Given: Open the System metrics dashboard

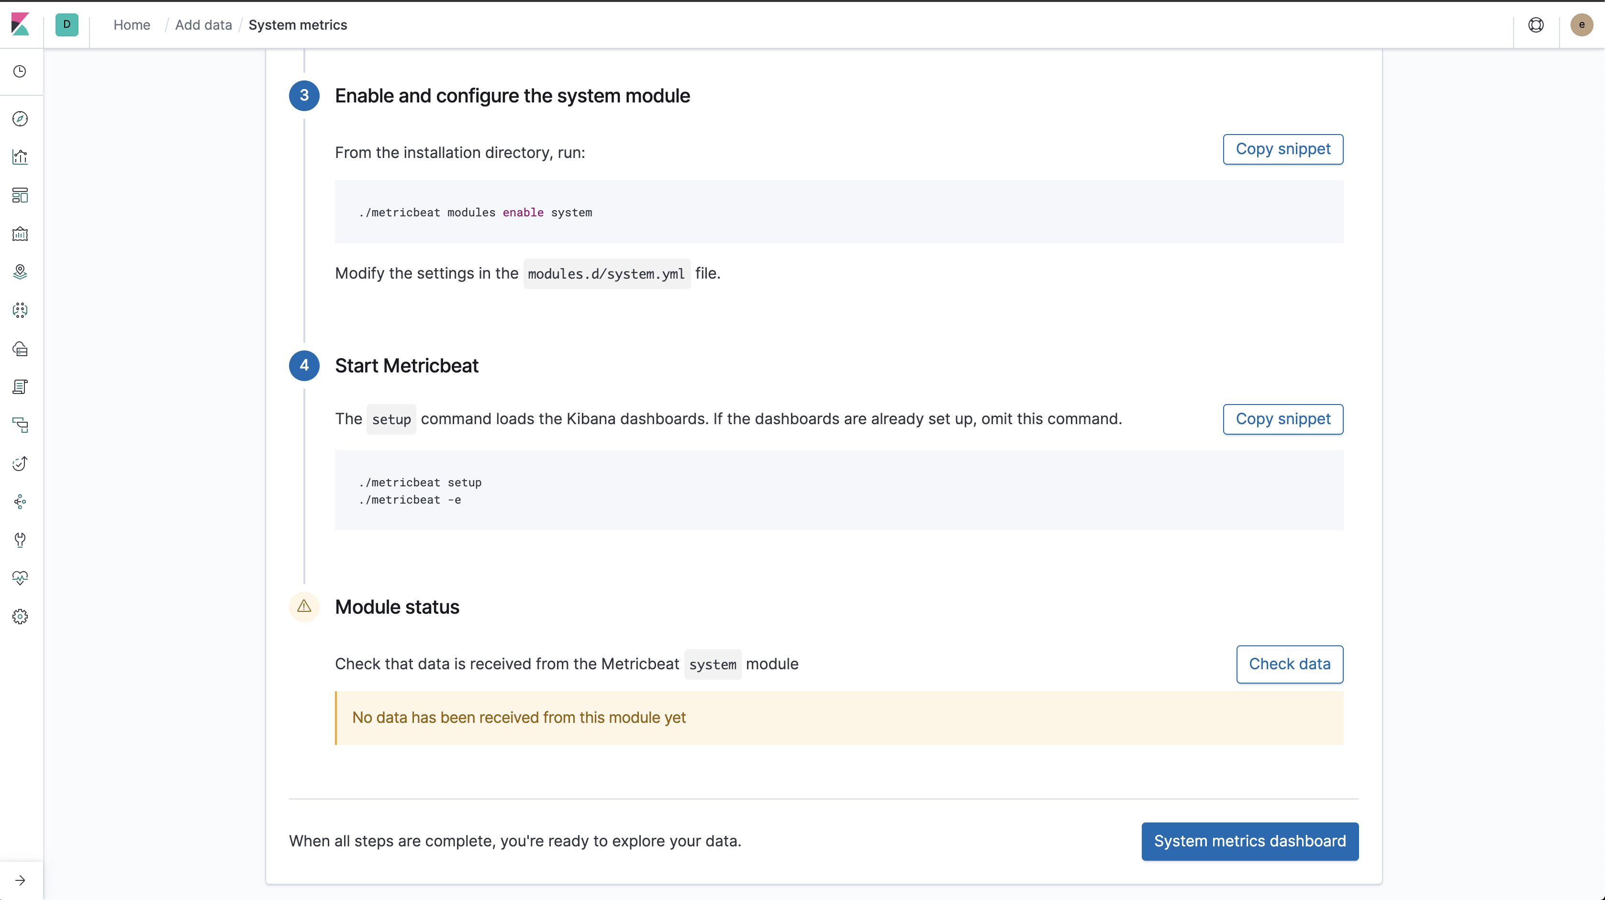Looking at the screenshot, I should click(x=1249, y=841).
